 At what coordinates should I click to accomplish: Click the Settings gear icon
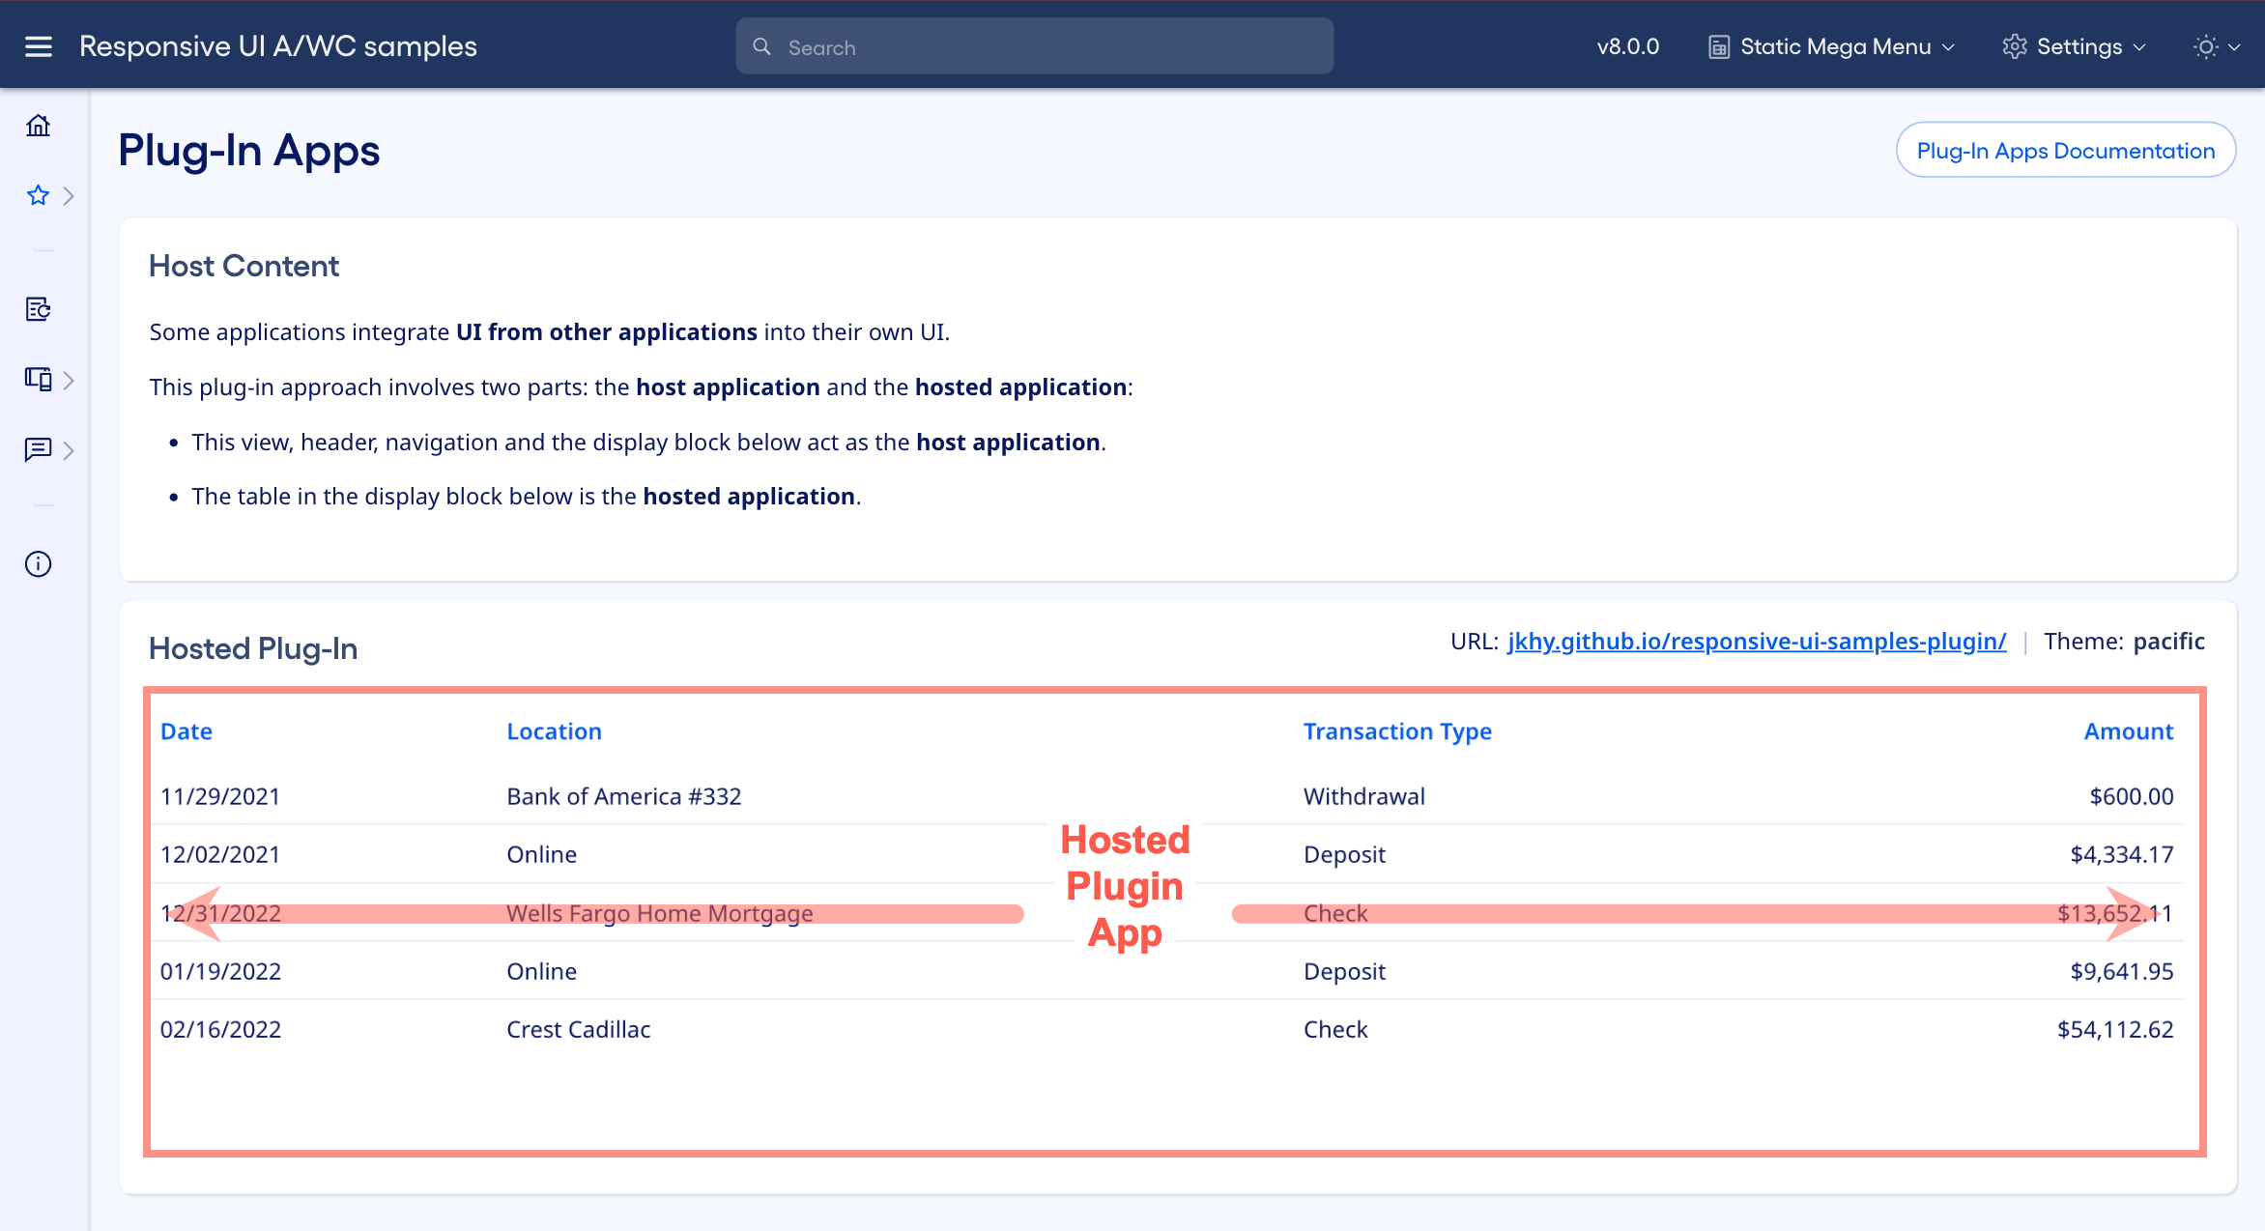point(2016,45)
